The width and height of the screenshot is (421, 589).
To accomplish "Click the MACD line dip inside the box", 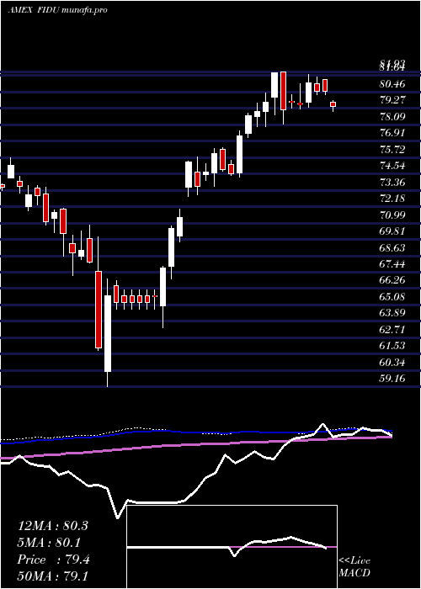I will 234,555.
